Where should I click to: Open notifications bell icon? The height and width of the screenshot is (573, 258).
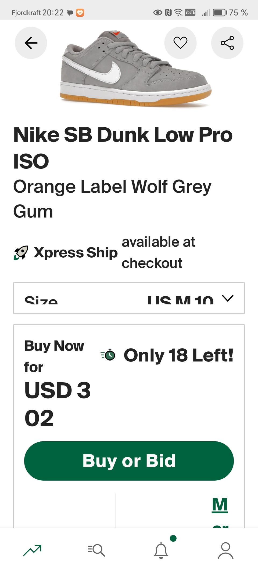tap(161, 550)
